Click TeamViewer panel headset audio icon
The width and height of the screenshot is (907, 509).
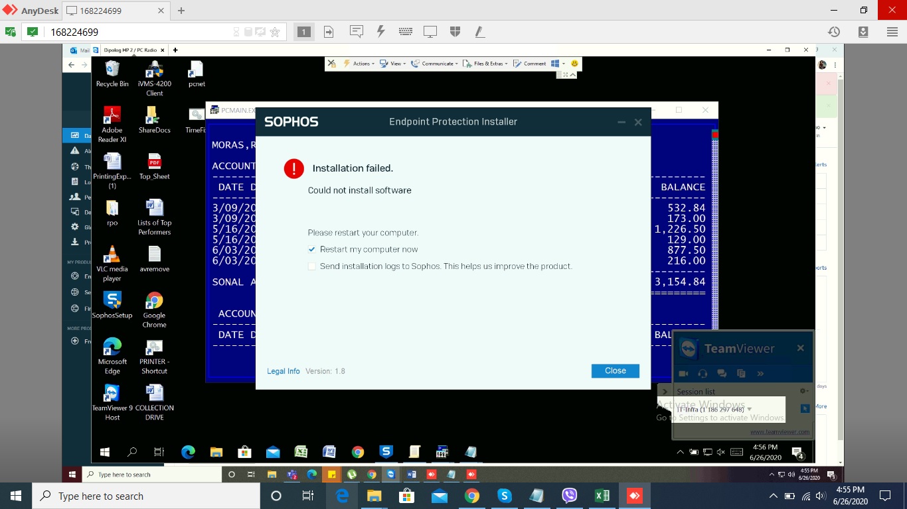coord(702,374)
